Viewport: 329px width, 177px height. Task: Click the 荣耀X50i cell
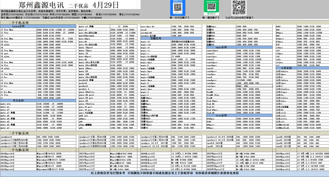221,36
